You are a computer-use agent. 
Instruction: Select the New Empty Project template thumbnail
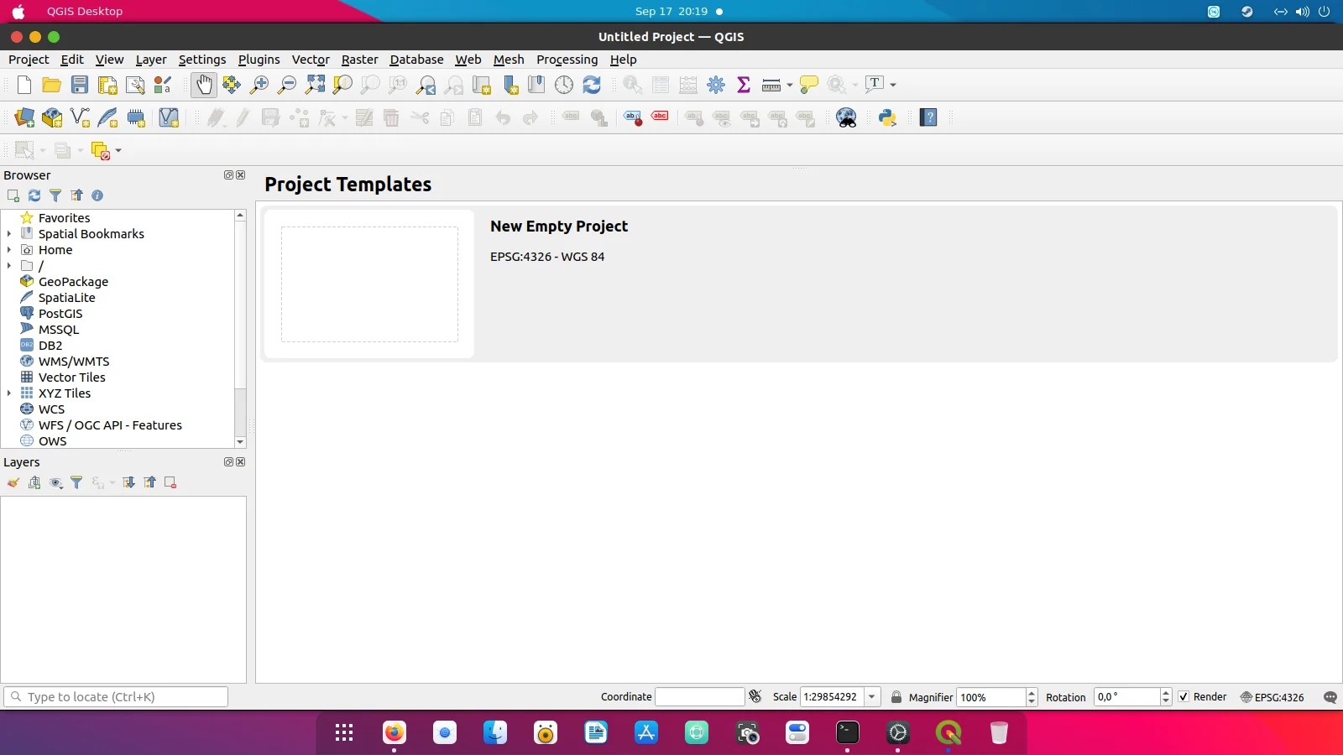tap(369, 284)
